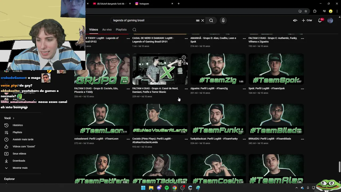Viewport: 341px width, 192px height.
Task: Open coisadenerd: Perfil LogBR video title
Action: click(96, 139)
